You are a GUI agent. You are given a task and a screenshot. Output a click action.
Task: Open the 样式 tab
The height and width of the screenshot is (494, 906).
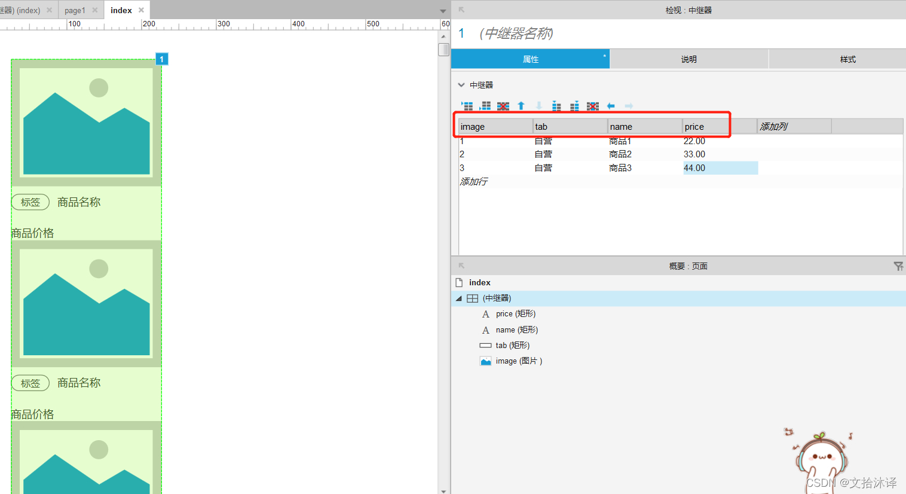848,59
